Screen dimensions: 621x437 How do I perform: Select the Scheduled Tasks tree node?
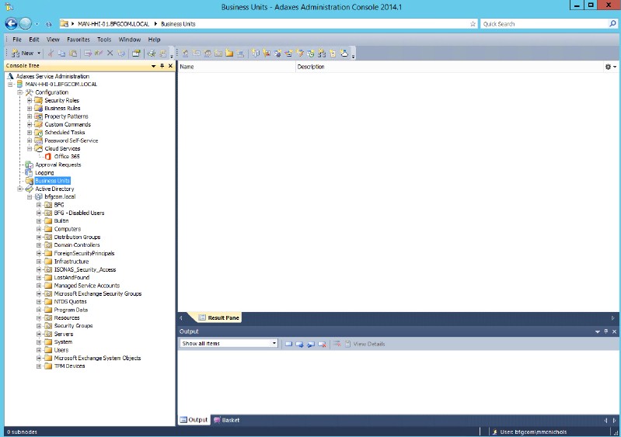(65, 133)
